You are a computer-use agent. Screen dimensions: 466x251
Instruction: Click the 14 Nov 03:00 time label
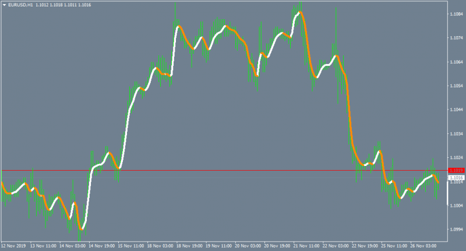coord(72,246)
